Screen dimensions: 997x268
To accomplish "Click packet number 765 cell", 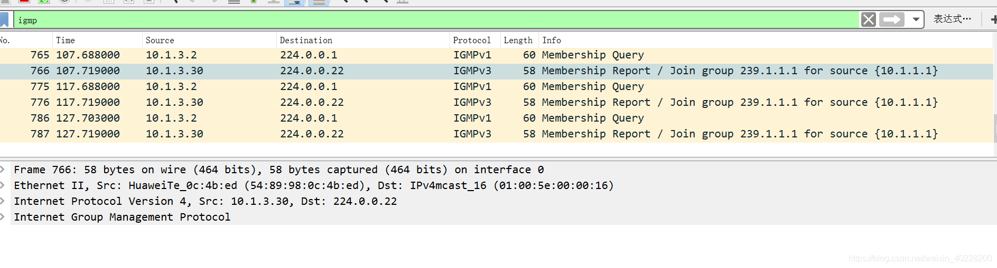I will coord(40,55).
